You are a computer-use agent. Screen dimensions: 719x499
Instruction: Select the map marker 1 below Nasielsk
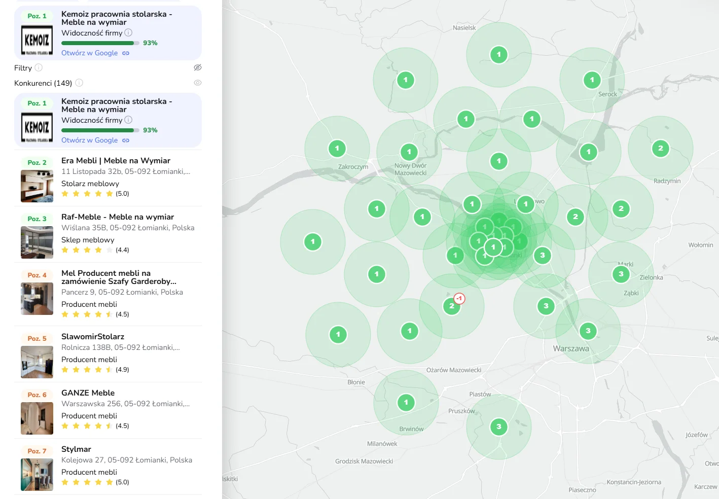[499, 55]
